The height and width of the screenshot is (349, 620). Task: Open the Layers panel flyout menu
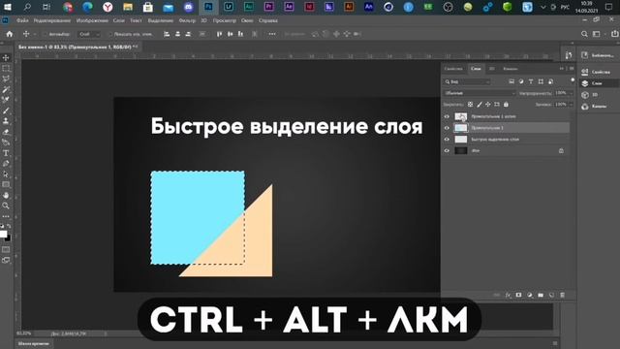point(572,69)
